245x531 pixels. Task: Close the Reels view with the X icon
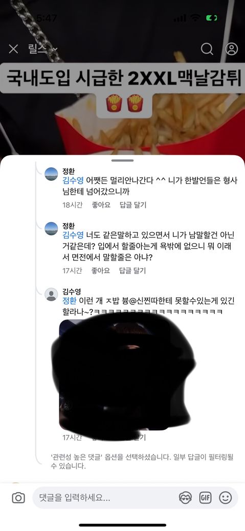click(x=13, y=50)
